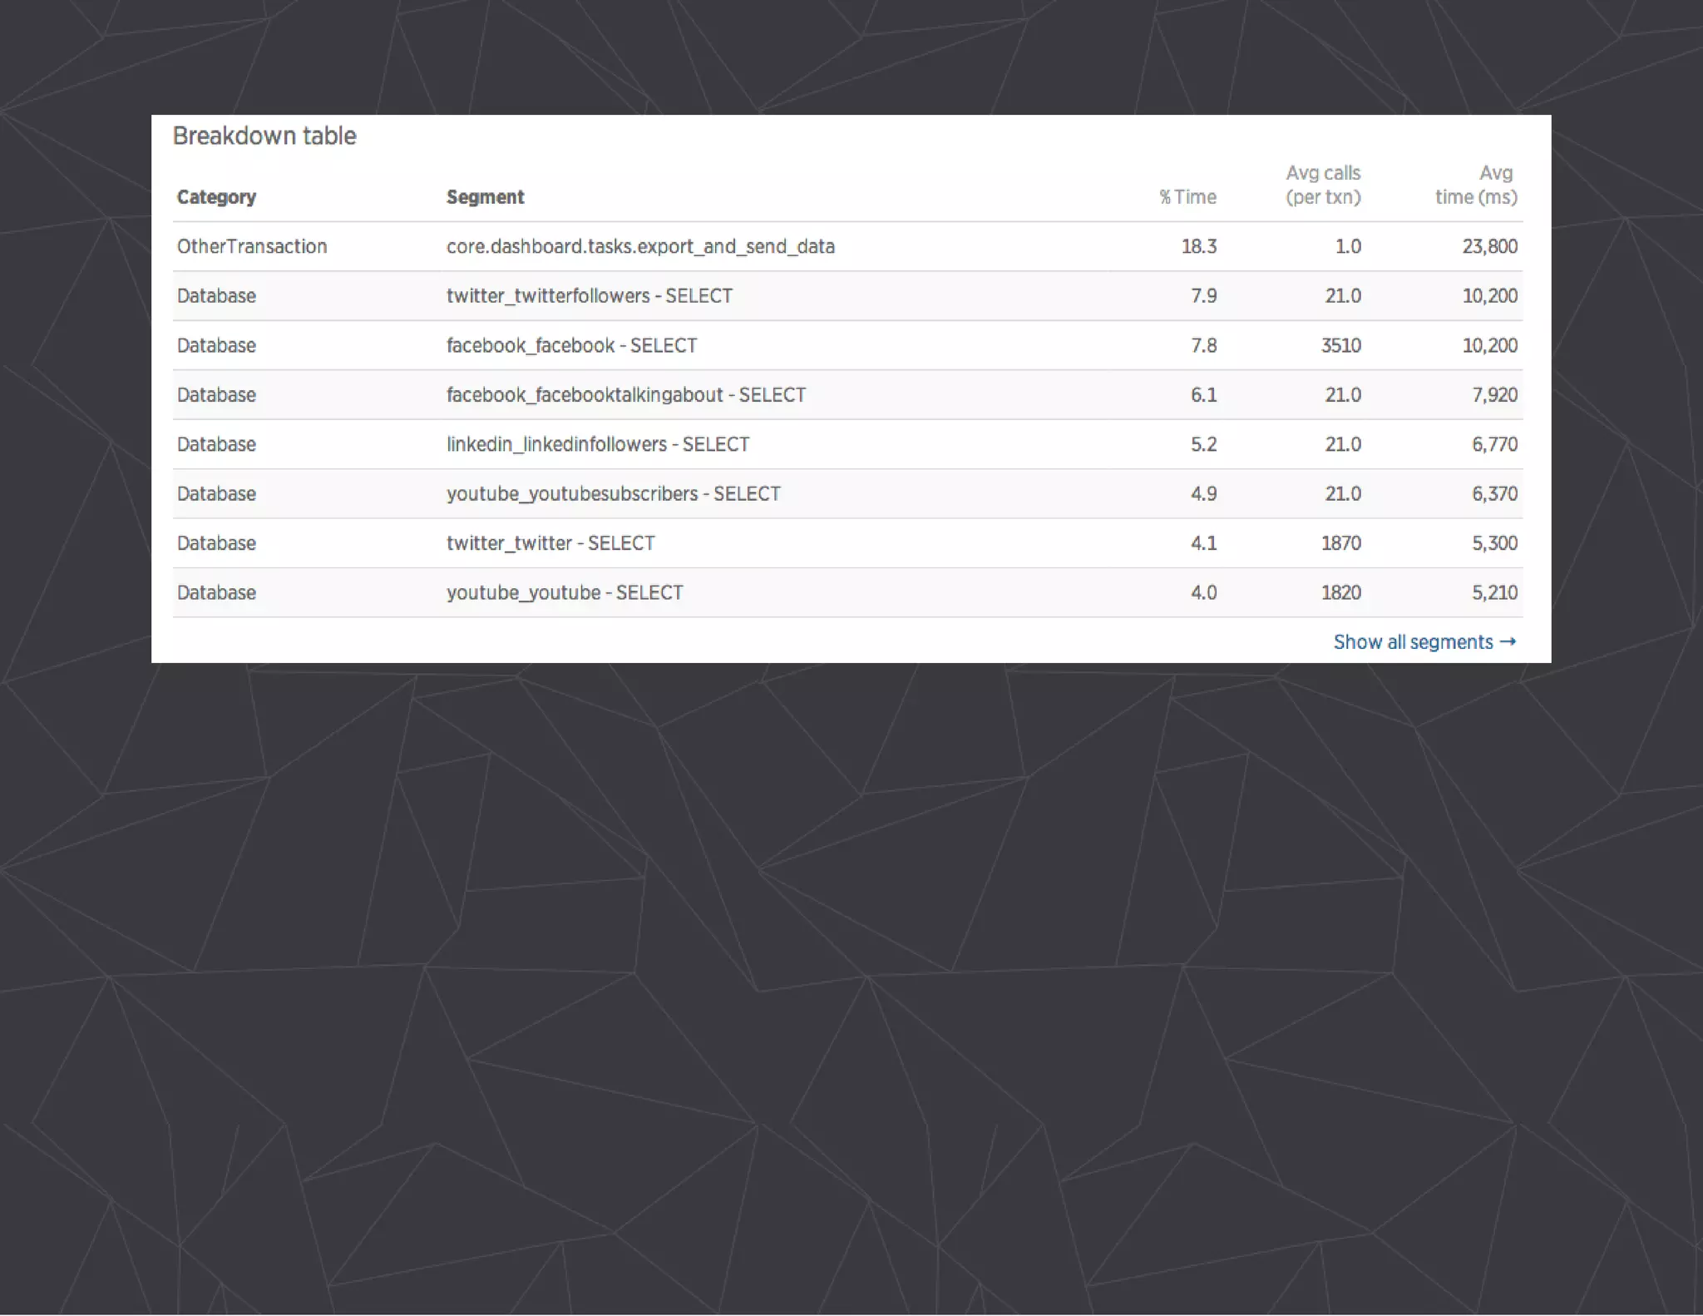This screenshot has width=1703, height=1316.
Task: Click the Category column header
Action: (216, 197)
